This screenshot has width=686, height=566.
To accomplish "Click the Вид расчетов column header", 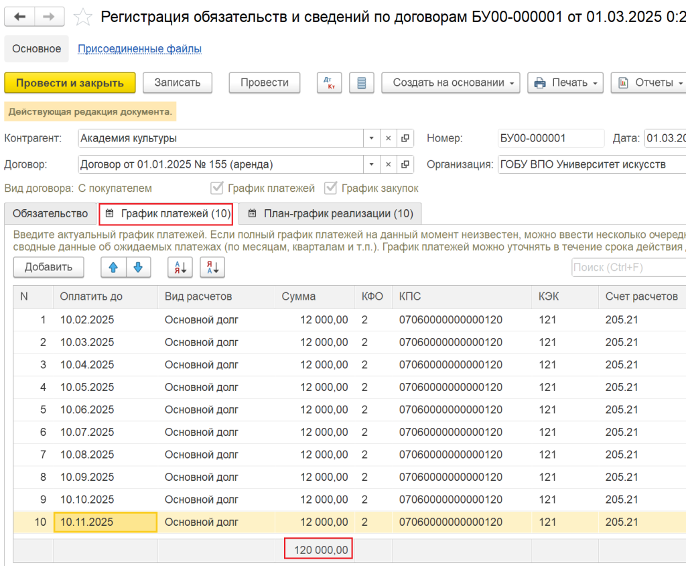I will pos(216,296).
